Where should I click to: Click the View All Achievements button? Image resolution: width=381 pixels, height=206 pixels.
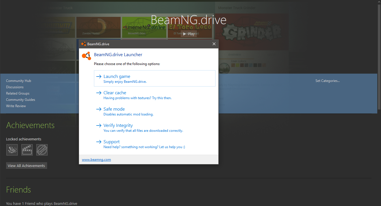tap(26, 166)
